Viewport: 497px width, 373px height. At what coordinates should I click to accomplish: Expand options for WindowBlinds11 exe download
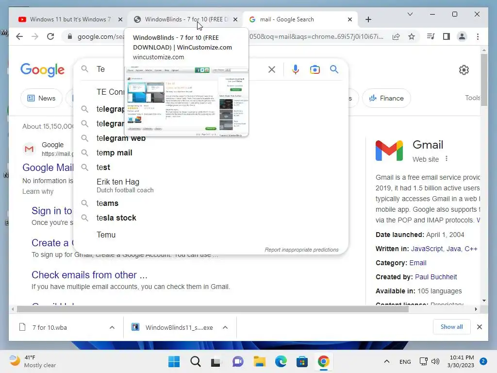pyautogui.click(x=225, y=327)
